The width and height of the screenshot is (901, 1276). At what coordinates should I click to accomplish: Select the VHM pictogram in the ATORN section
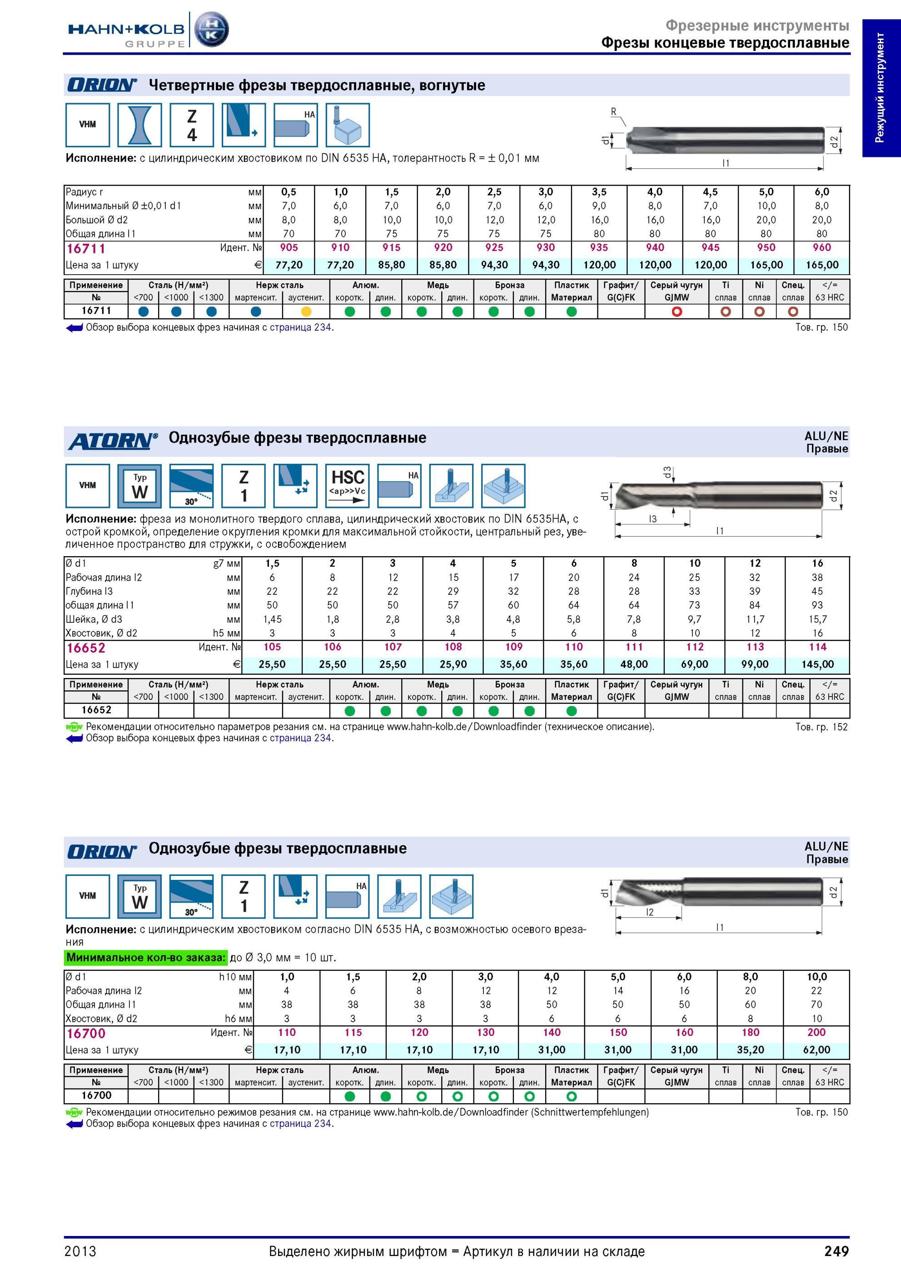pyautogui.click(x=88, y=486)
